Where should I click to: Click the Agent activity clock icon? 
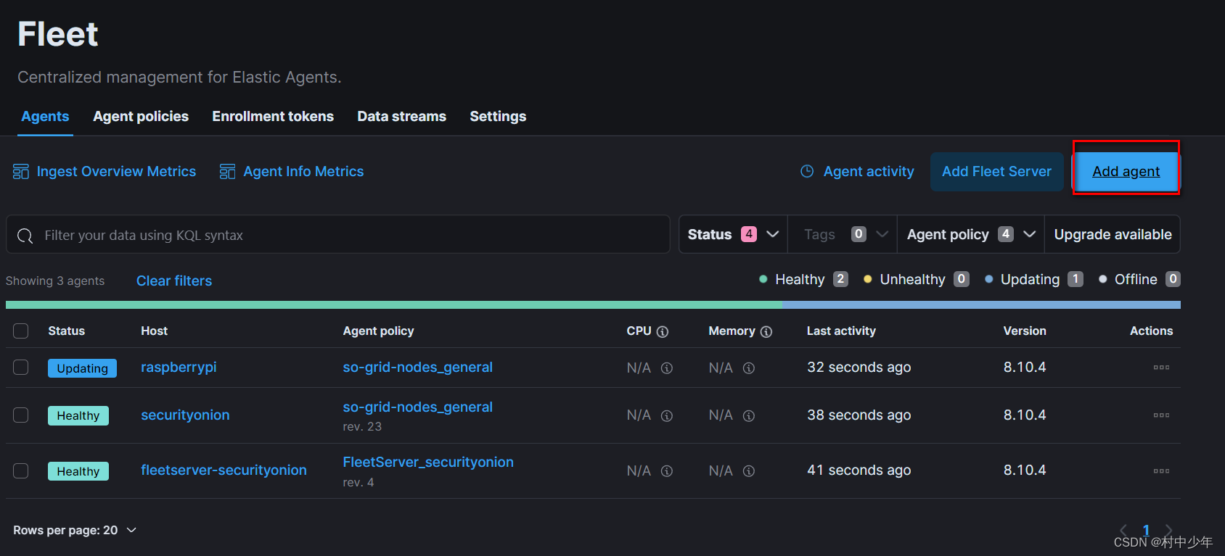click(x=807, y=172)
